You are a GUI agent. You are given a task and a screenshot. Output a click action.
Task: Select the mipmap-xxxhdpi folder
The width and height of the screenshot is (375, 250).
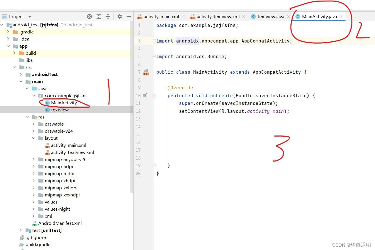point(62,195)
